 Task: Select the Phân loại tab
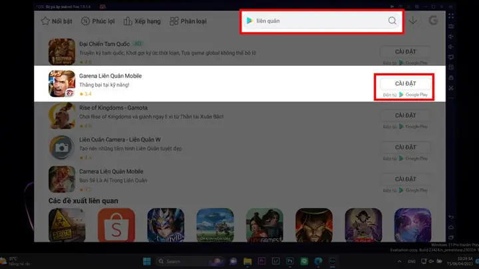pyautogui.click(x=188, y=21)
